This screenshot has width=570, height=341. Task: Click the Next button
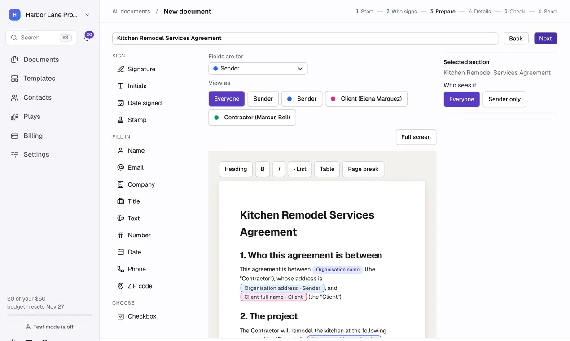point(545,38)
